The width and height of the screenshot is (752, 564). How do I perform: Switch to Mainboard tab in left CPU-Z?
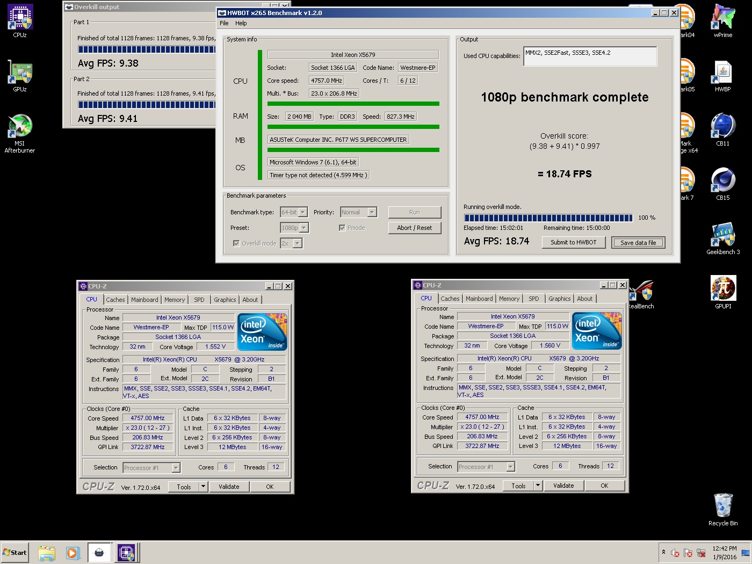[x=144, y=300]
